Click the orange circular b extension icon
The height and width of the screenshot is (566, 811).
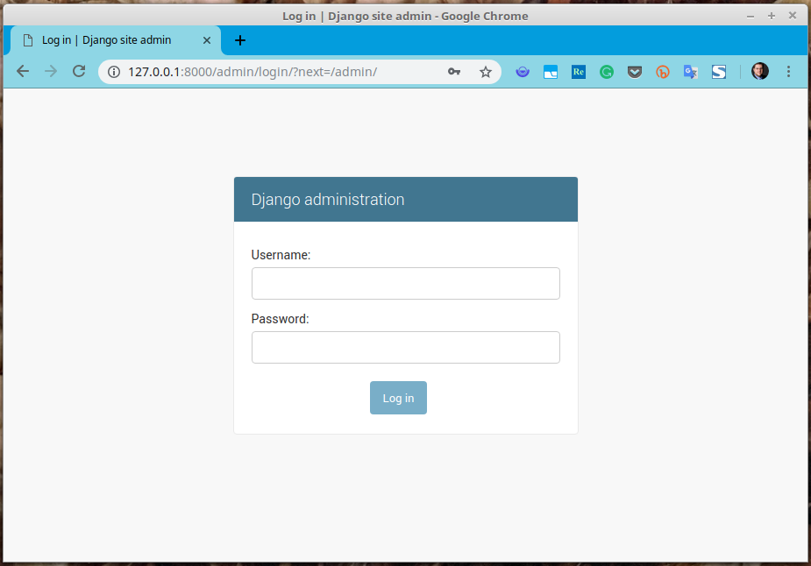(663, 72)
